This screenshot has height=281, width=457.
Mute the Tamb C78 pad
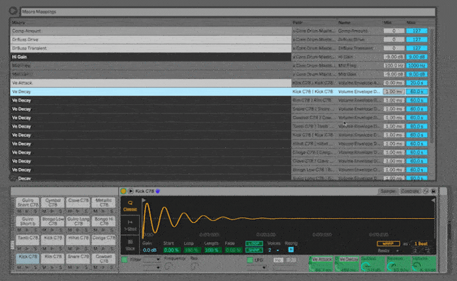pyautogui.click(x=20, y=248)
